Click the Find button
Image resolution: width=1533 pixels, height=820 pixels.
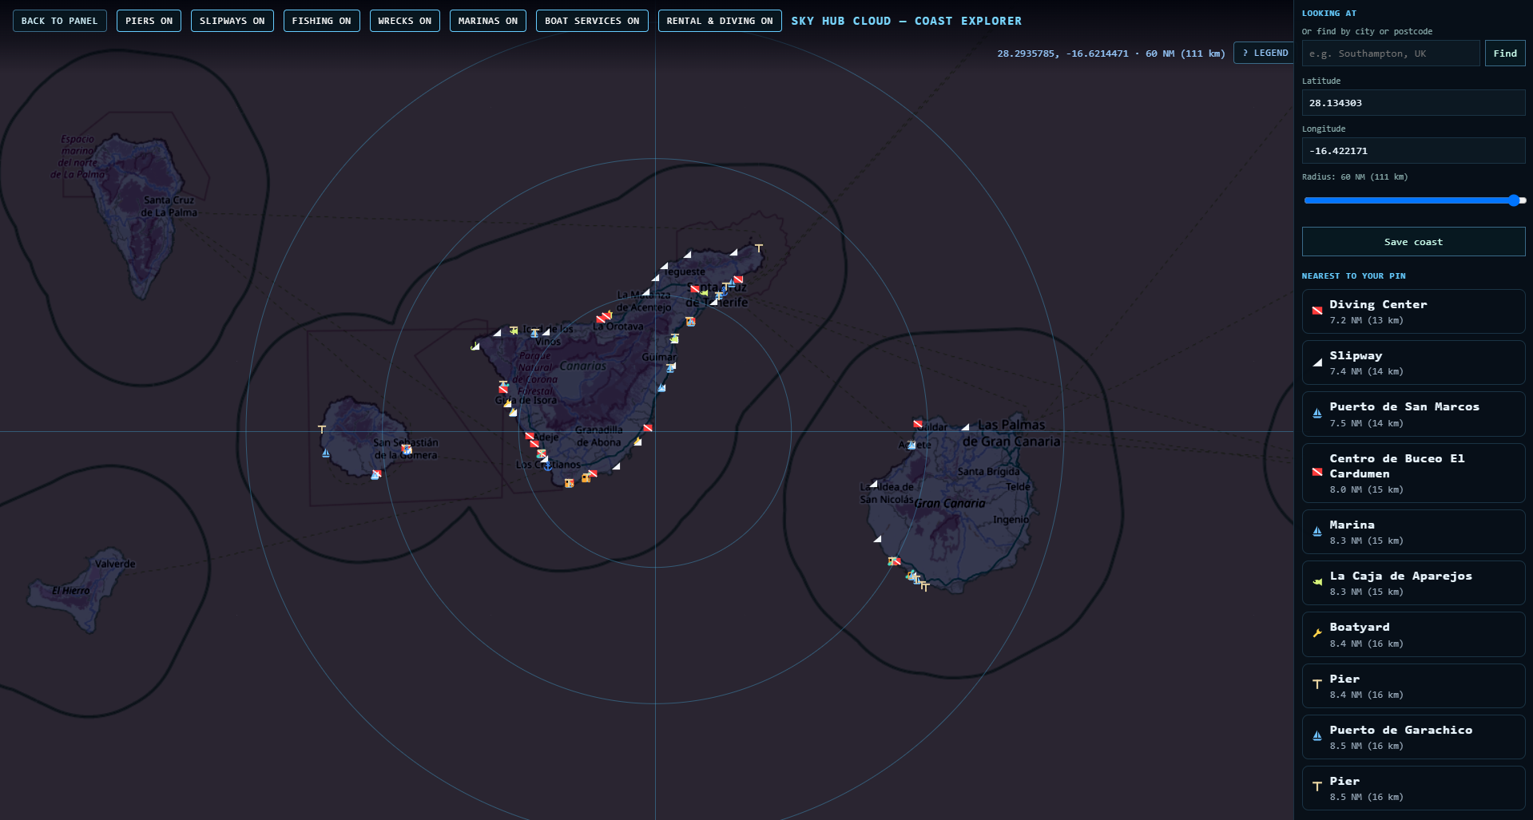1505,53
